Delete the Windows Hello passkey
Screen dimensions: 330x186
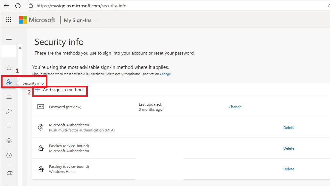[289, 169]
